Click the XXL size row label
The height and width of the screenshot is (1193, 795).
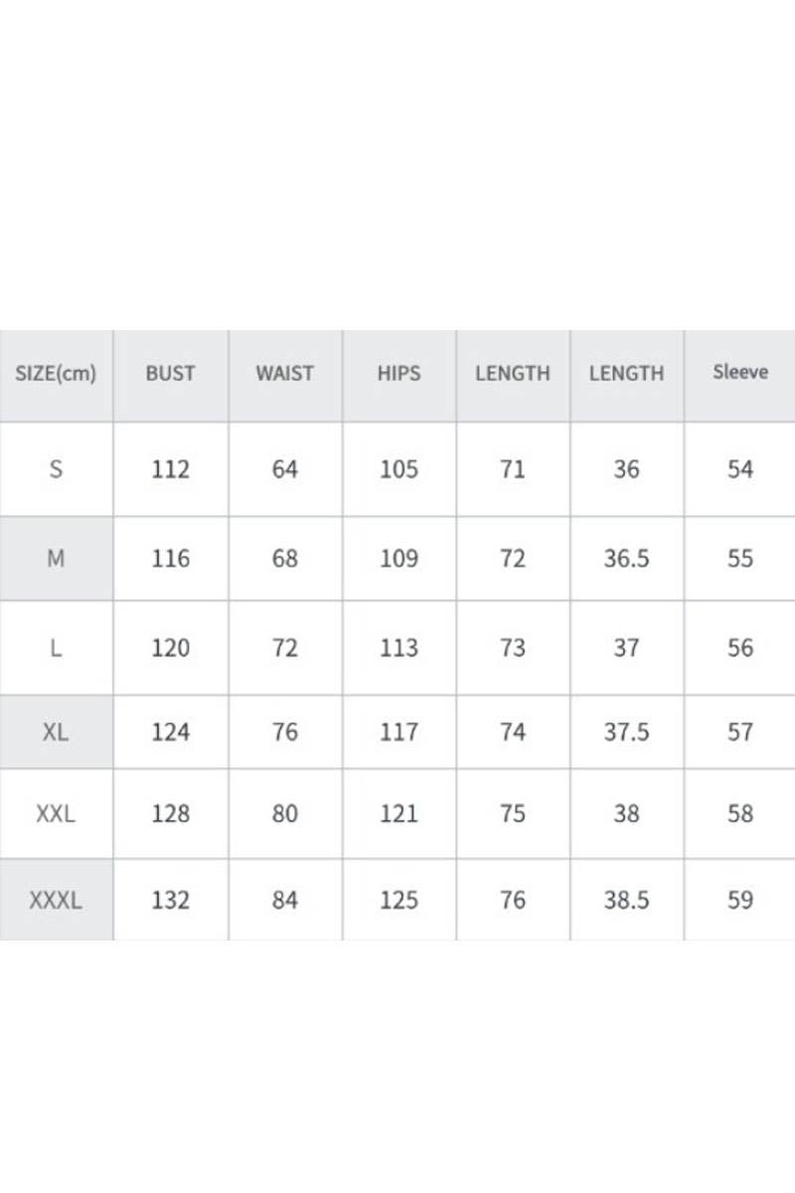(56, 814)
